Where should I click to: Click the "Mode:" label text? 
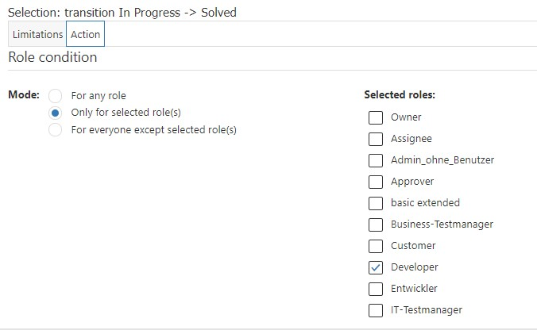(24, 95)
